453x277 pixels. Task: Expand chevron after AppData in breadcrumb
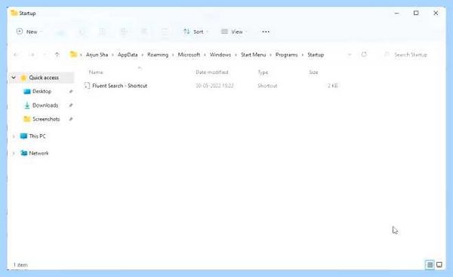pyautogui.click(x=143, y=55)
